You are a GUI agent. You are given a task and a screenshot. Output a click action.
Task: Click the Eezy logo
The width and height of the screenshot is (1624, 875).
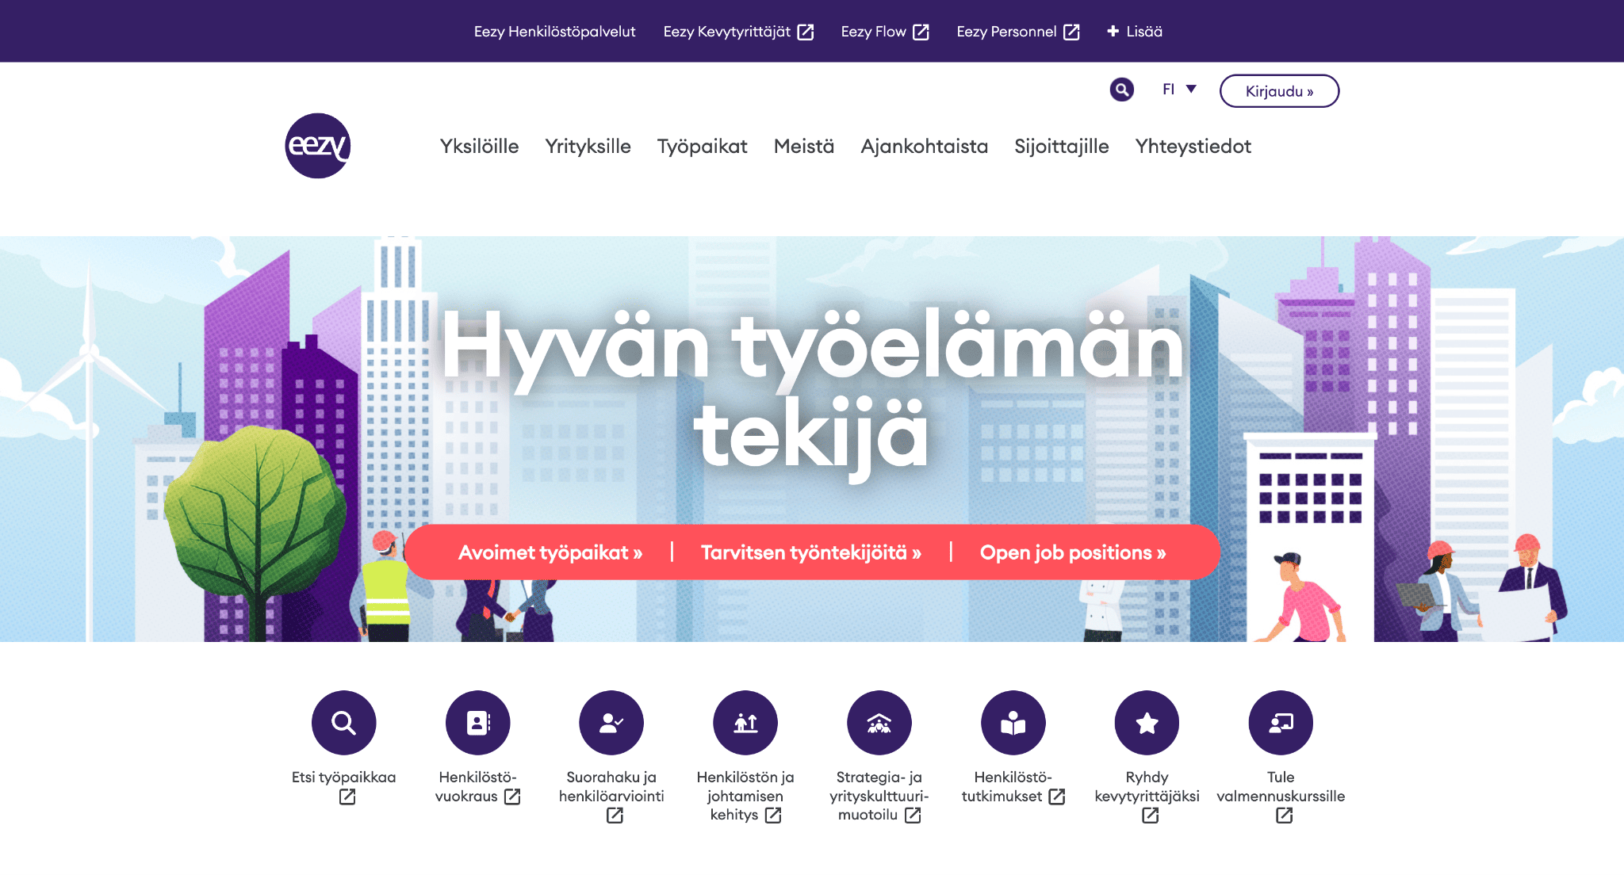(318, 146)
